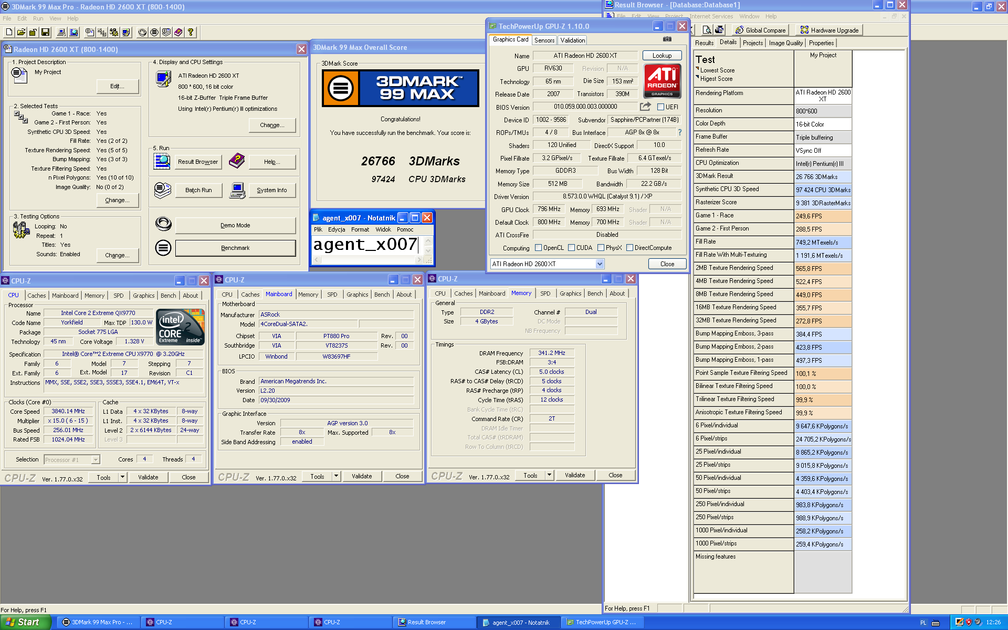This screenshot has height=630, width=1008.
Task: Click the Global Compare button
Action: coord(760,30)
